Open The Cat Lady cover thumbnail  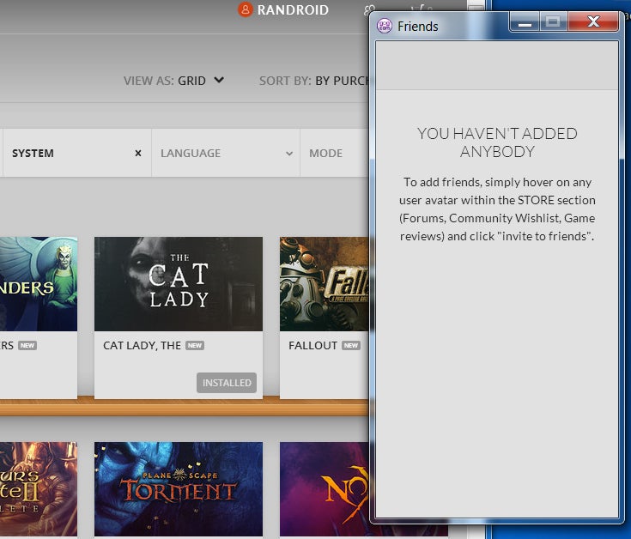178,284
